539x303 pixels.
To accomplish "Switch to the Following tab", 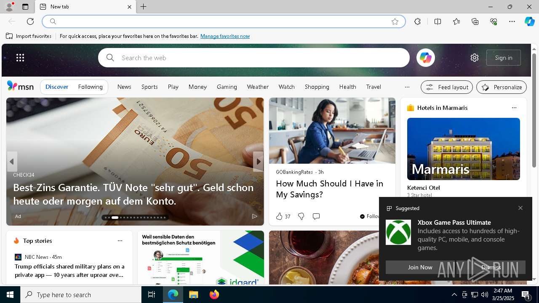I will coord(90,87).
